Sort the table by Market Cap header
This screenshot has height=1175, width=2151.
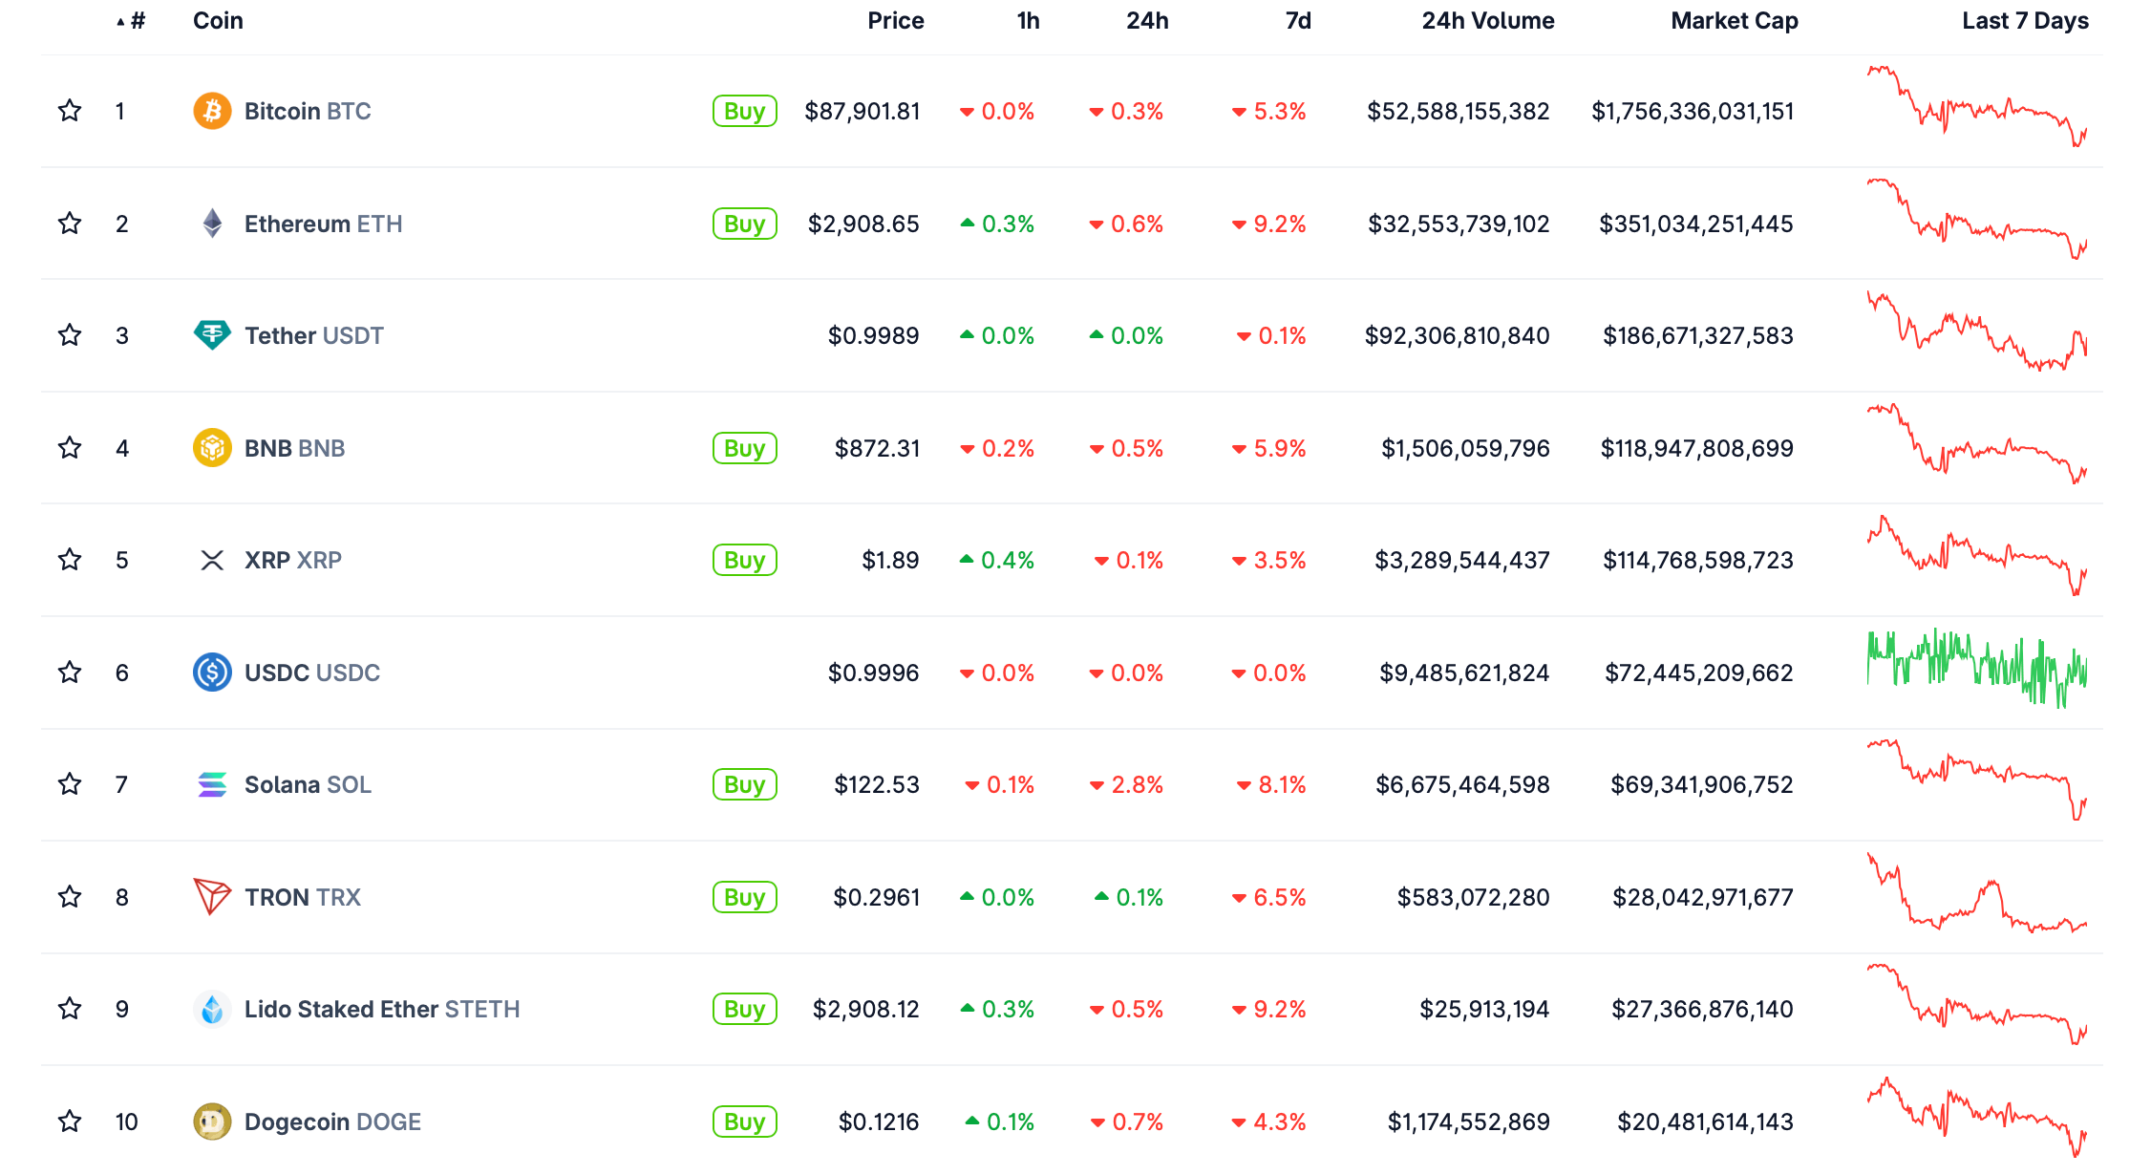pyautogui.click(x=1734, y=21)
